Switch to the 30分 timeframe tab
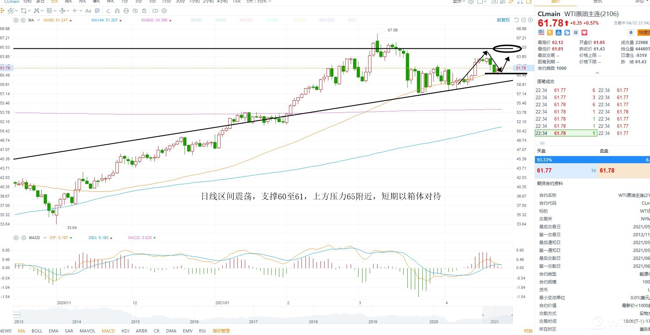The height and width of the screenshot is (335, 650). 180,1
